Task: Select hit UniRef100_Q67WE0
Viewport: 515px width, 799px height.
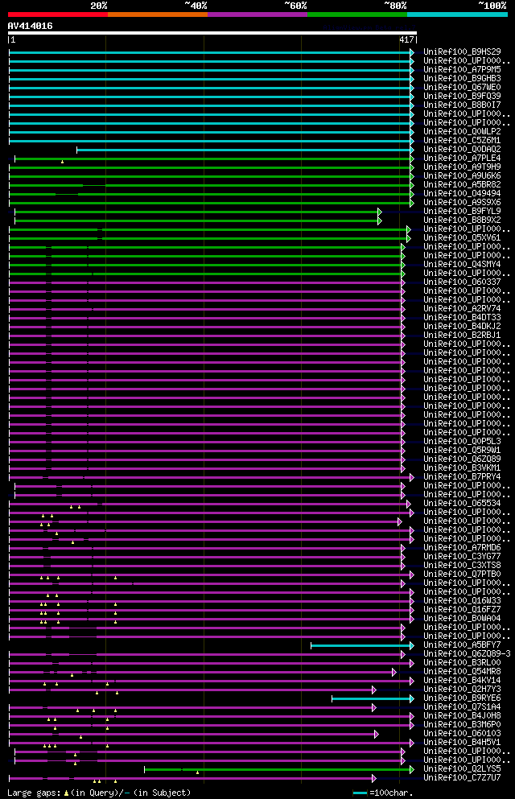Action: click(x=462, y=87)
